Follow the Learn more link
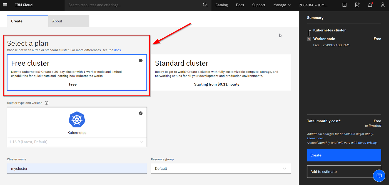The image size is (389, 185). click(x=315, y=138)
